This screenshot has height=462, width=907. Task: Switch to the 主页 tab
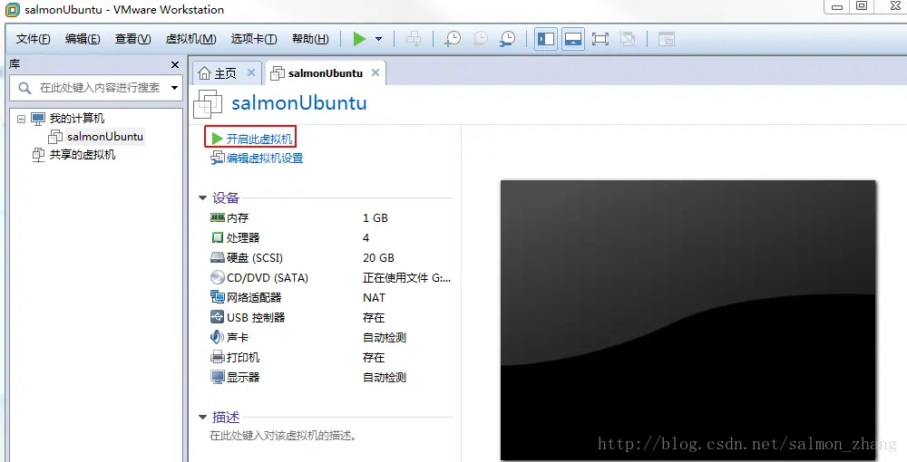pos(226,73)
